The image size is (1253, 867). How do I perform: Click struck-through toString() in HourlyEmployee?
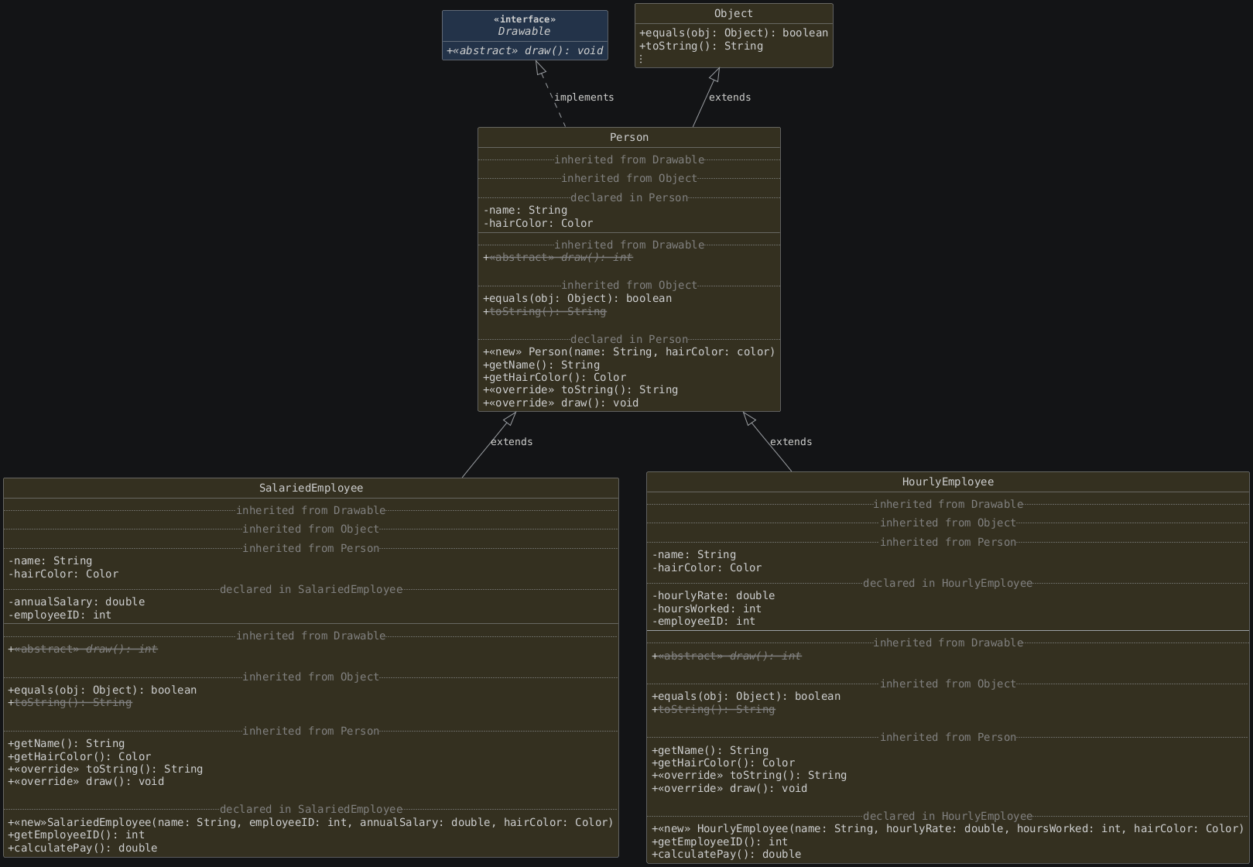pyautogui.click(x=714, y=710)
